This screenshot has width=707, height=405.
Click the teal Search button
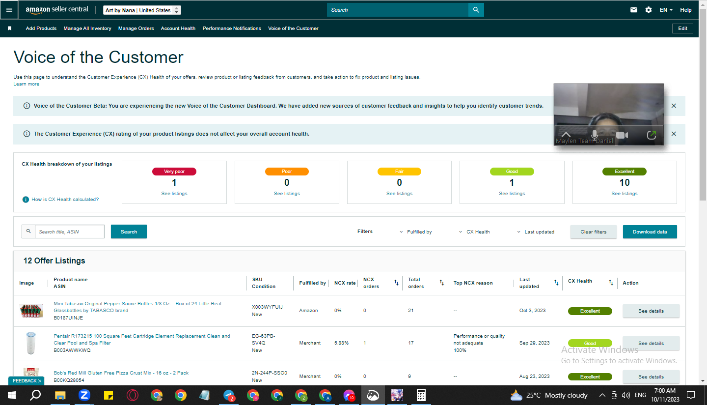tap(129, 231)
